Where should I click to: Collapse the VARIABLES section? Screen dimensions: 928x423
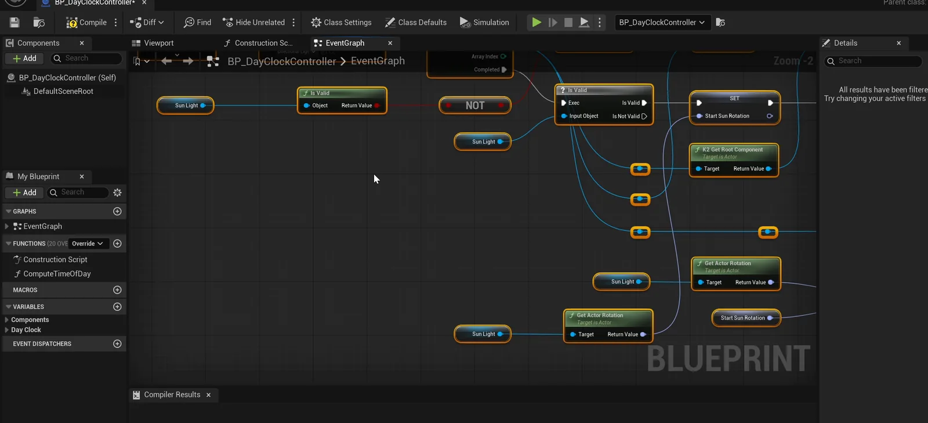click(9, 307)
